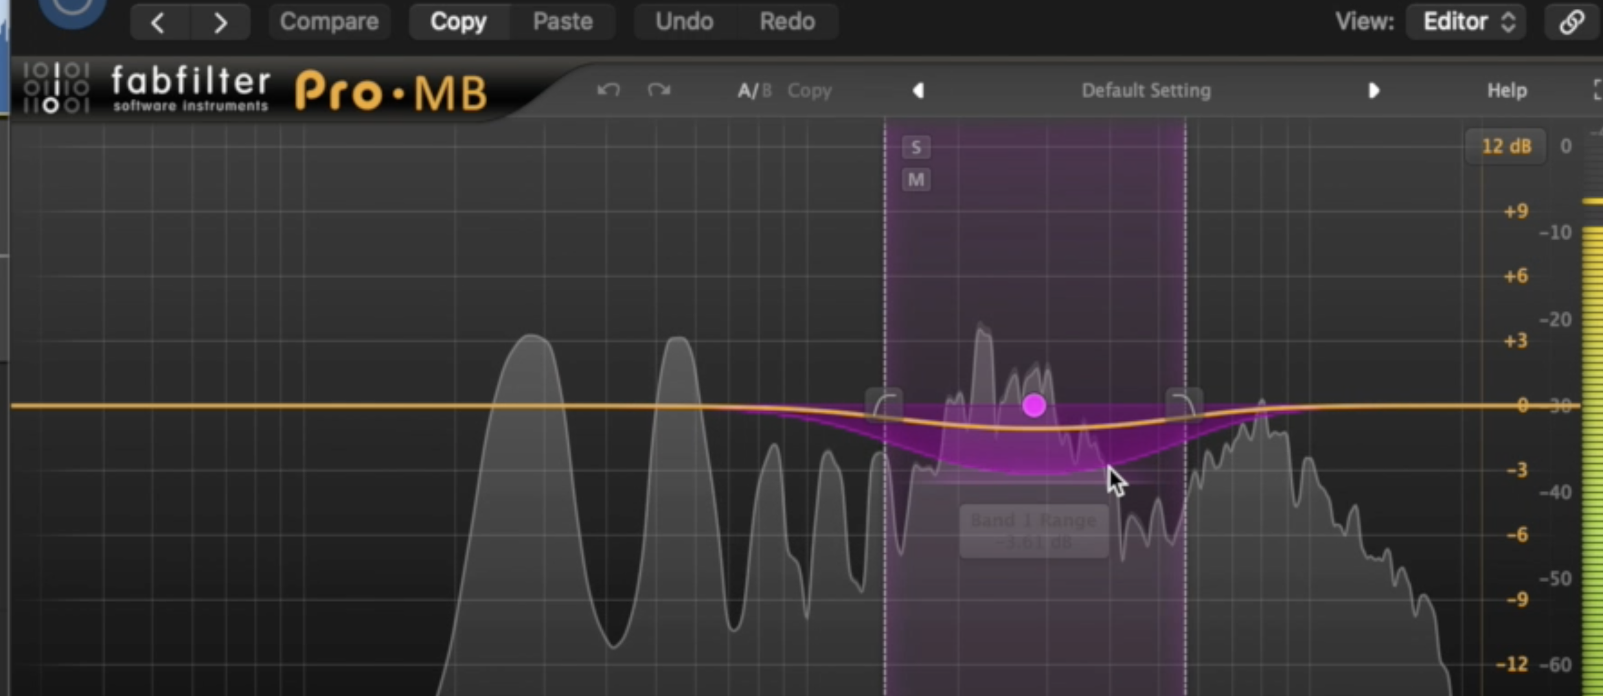Click the +9 scale label
This screenshot has height=696, width=1603.
click(x=1516, y=211)
